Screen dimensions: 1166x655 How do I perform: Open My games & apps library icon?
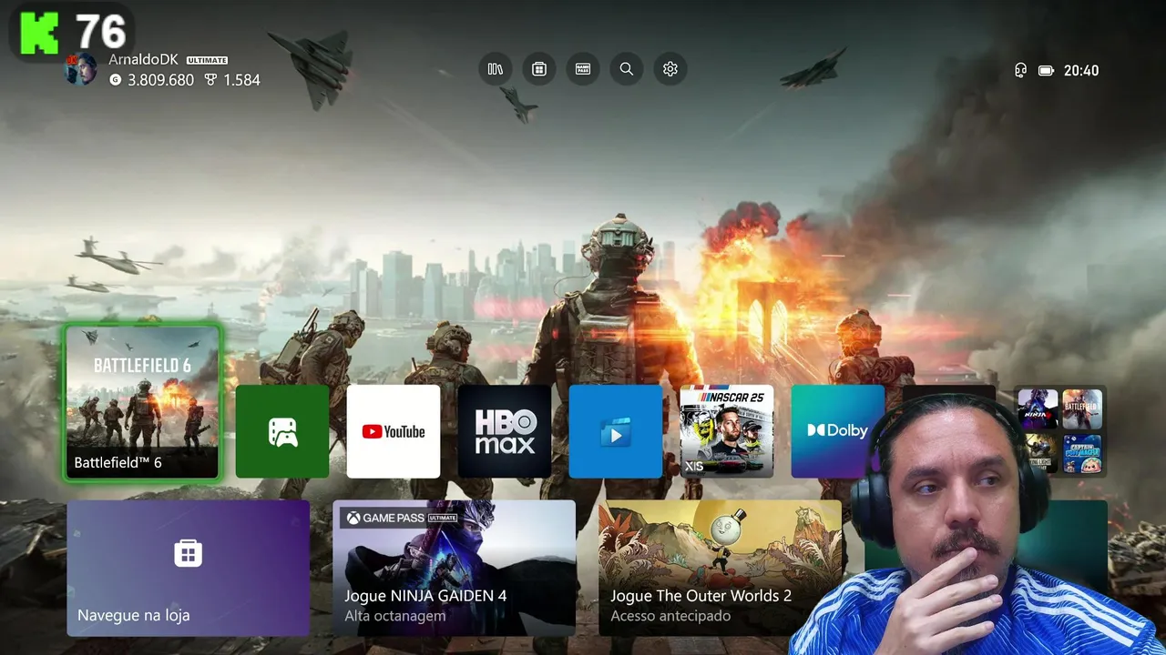[x=496, y=69]
